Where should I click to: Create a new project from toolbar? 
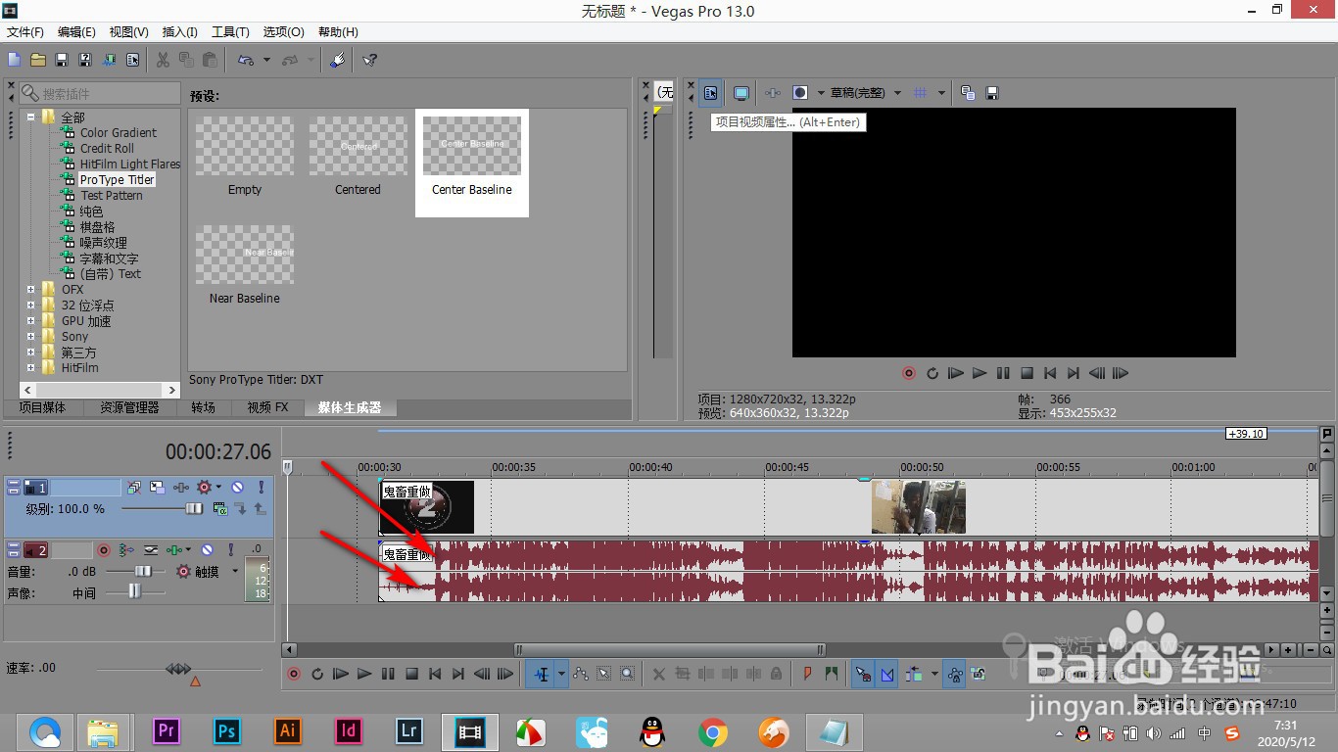point(14,60)
